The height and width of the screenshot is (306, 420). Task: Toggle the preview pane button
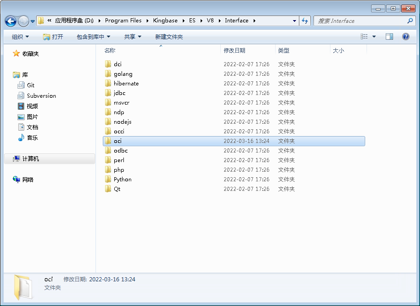[389, 37]
